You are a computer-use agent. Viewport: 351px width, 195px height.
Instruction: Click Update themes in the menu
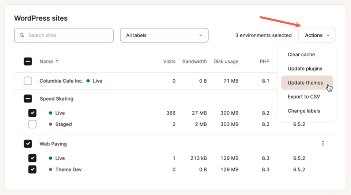pos(305,83)
